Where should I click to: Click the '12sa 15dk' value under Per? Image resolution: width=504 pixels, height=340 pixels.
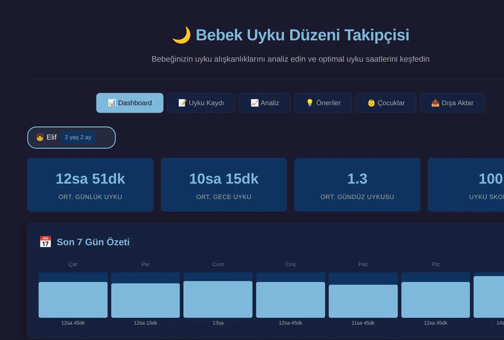coord(146,323)
